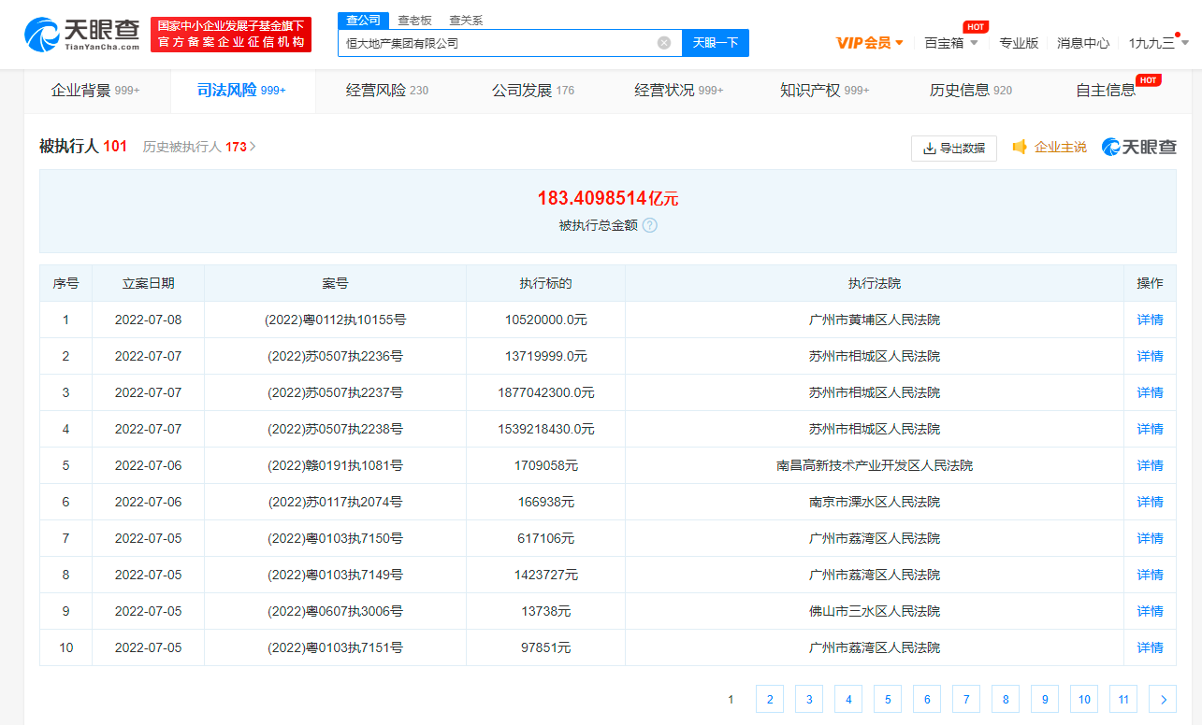
Task: View 详情 for case 粤0112执10155号
Action: tap(1150, 320)
